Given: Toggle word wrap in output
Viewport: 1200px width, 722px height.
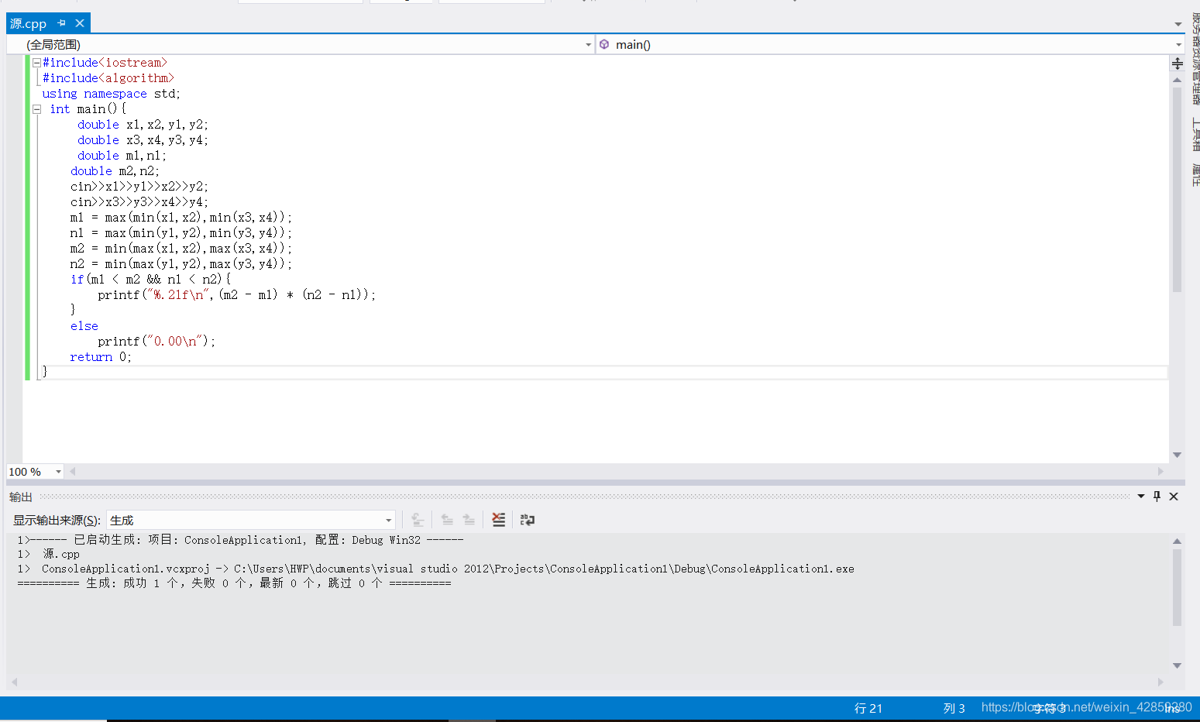Looking at the screenshot, I should (x=528, y=520).
